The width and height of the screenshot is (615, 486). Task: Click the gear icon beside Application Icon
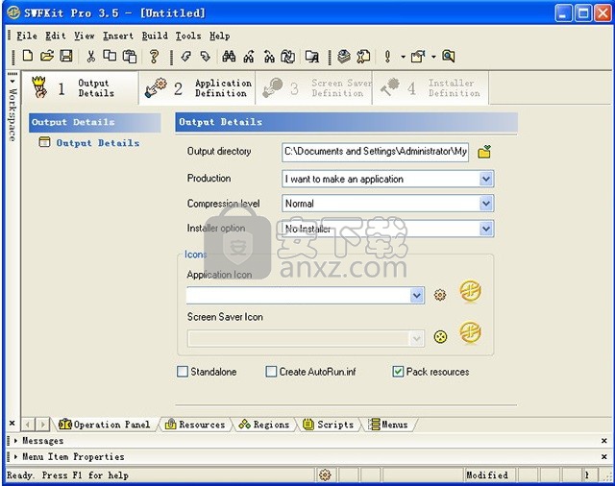point(440,295)
